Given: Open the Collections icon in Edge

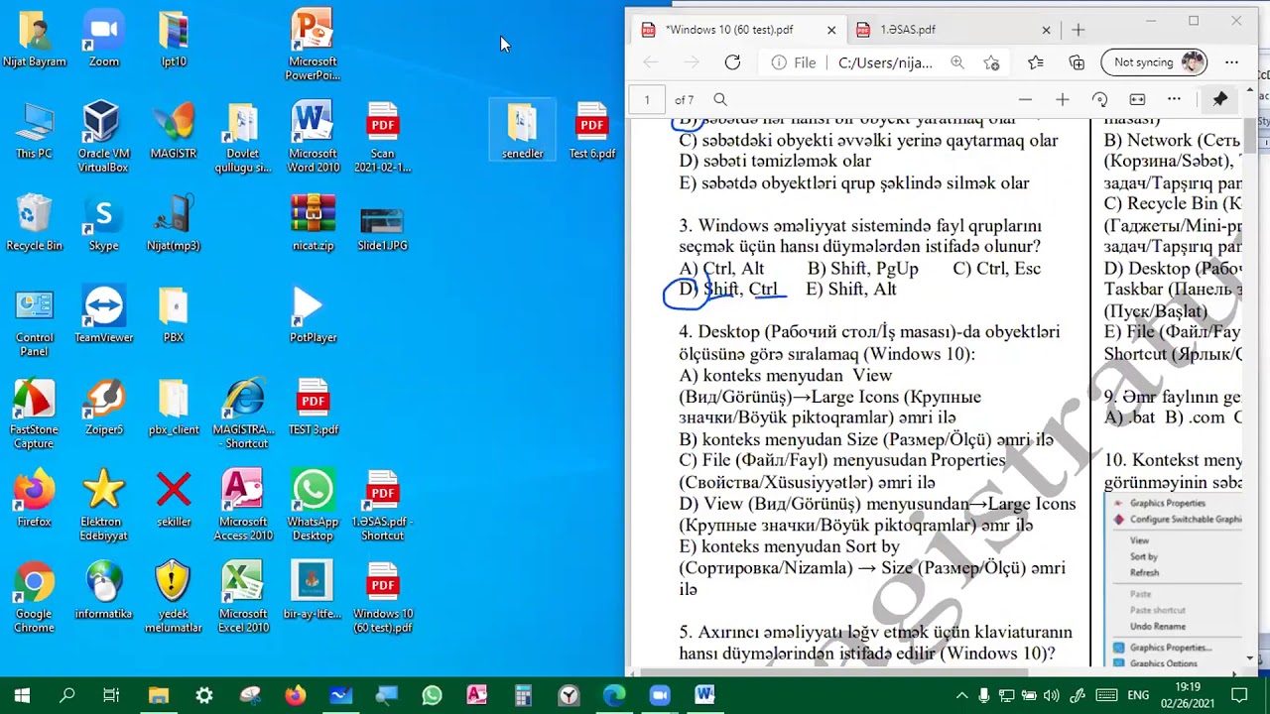Looking at the screenshot, I should click(1077, 62).
